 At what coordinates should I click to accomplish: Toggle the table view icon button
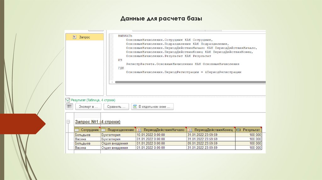click(x=69, y=107)
